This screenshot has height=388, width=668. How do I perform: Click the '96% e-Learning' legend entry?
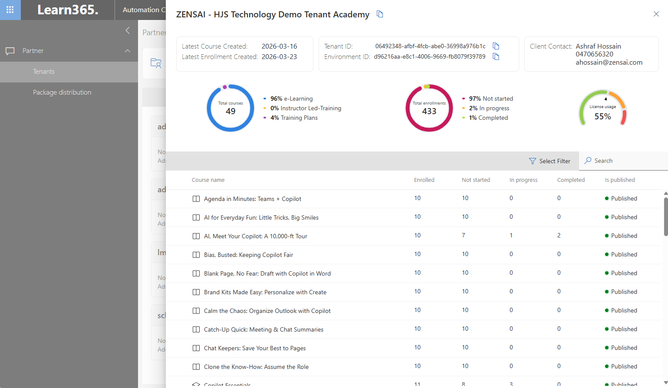pos(288,99)
